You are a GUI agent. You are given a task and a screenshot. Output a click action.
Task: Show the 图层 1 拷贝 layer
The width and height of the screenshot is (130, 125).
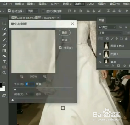100,46
